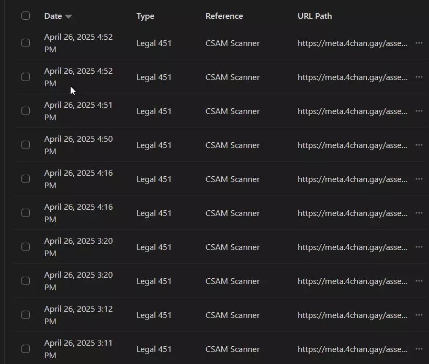This screenshot has width=429, height=364.
Task: Click the date of the second 4:16 PM row
Action: (78, 213)
